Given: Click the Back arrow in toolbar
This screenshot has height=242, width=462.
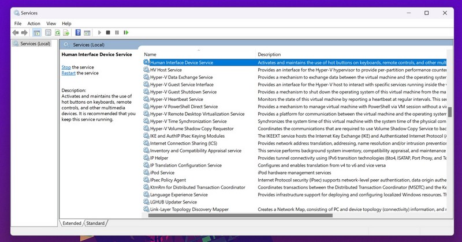Looking at the screenshot, I should (16, 33).
